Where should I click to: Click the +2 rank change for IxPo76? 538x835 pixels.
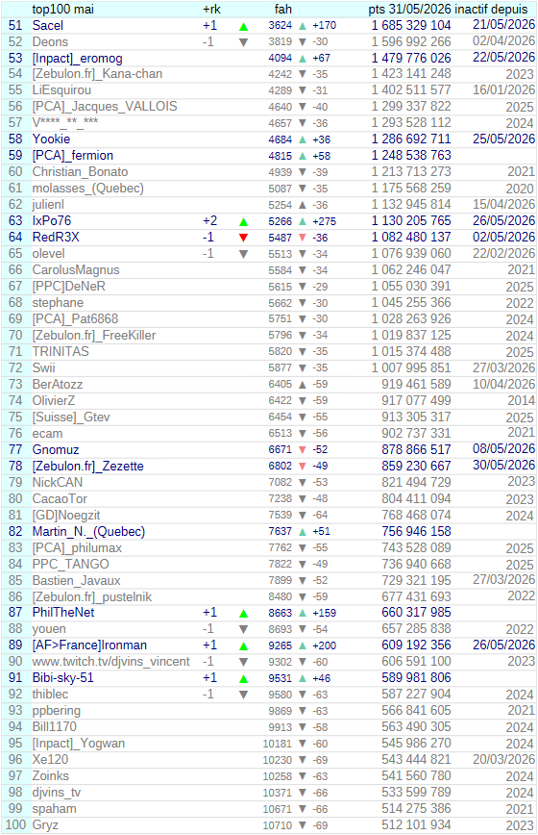coord(210,221)
